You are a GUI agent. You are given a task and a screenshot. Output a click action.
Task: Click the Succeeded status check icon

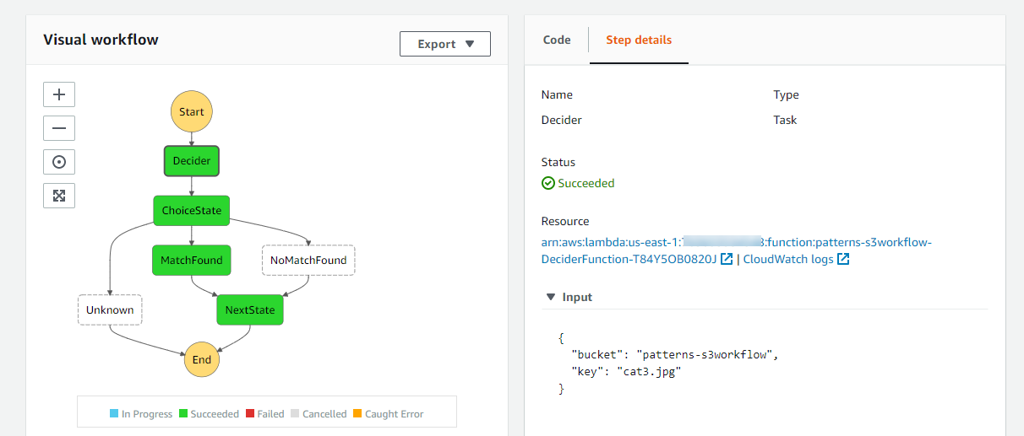[547, 183]
